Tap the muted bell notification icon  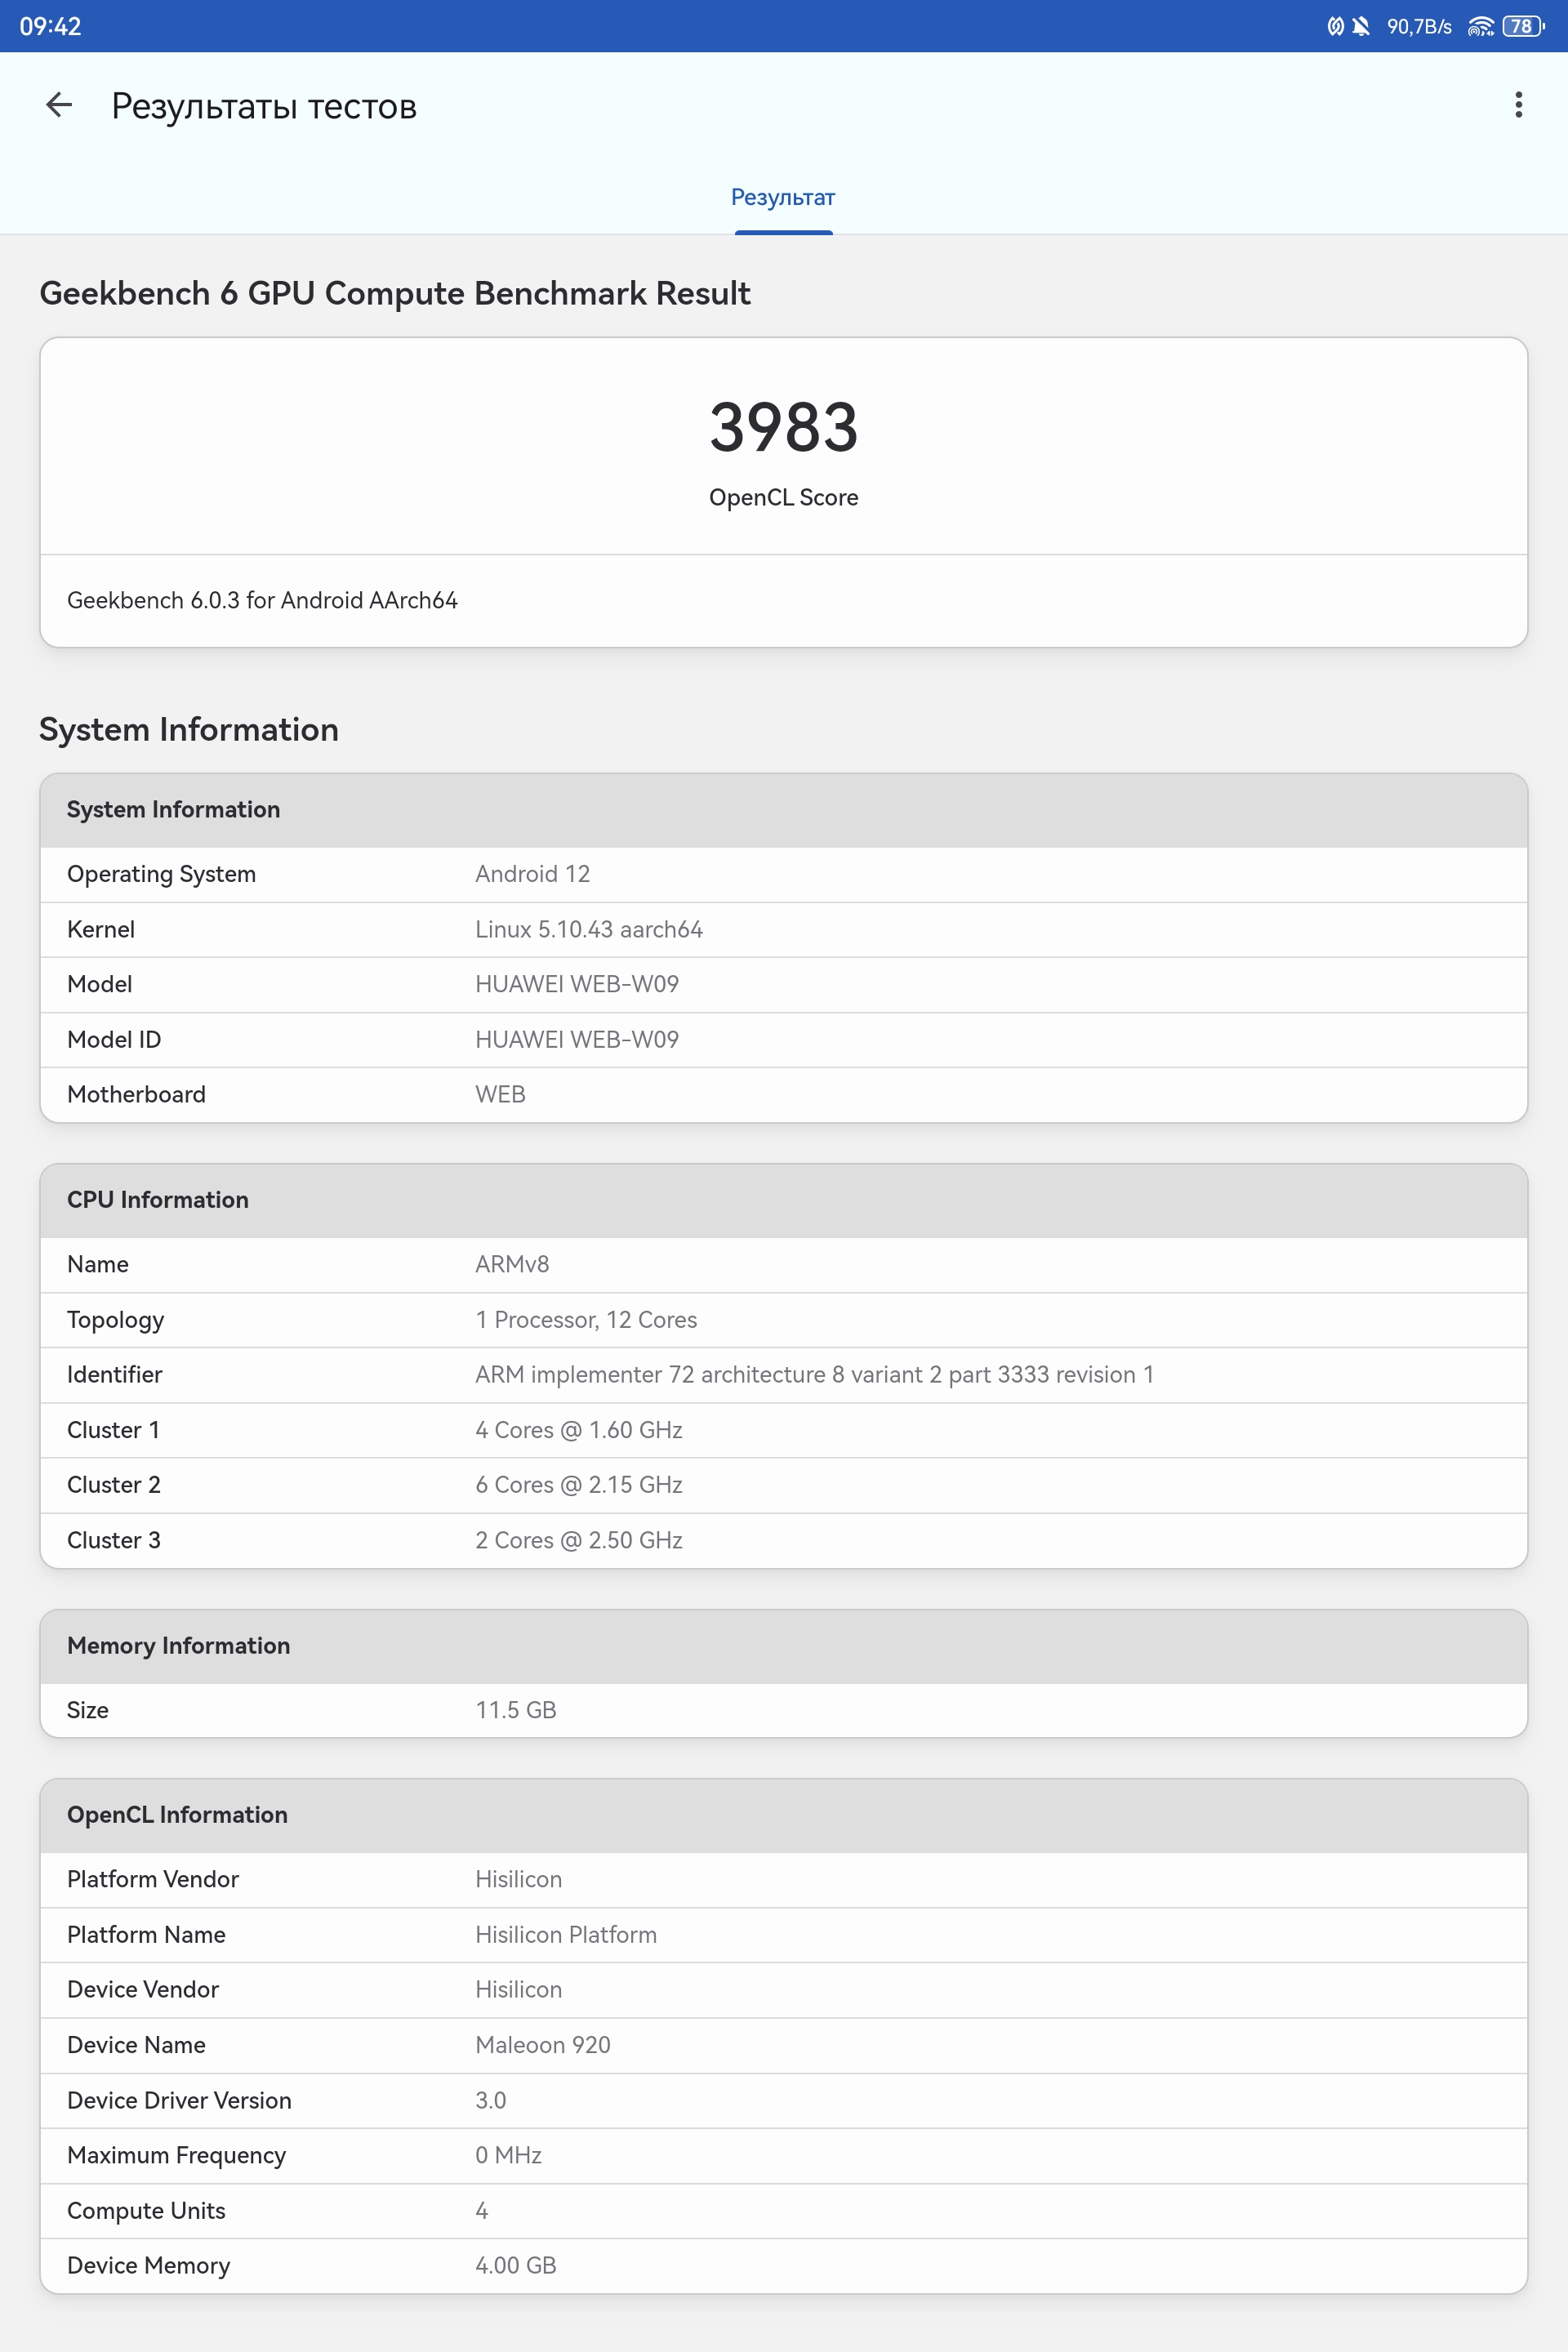(x=1360, y=26)
